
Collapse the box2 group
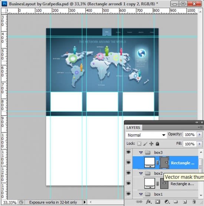coord(141,173)
